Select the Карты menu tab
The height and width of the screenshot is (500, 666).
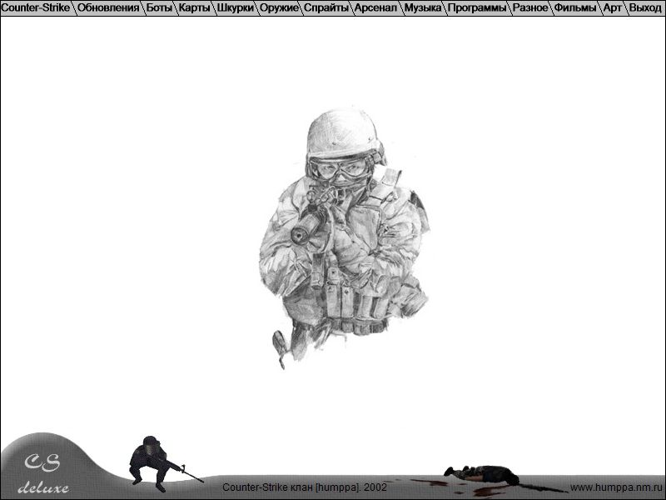[x=194, y=7]
